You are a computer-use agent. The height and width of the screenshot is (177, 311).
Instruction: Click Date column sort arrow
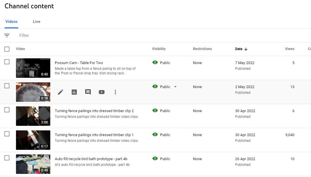[246, 49]
